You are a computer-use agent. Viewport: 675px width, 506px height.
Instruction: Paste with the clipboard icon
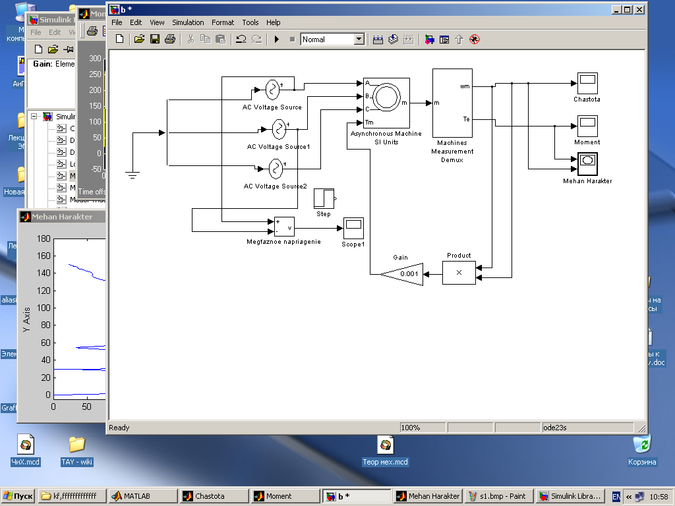(x=220, y=39)
